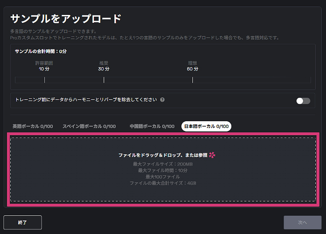
Task: Switch to the 英語ボーカル tab
Action: pos(33,126)
